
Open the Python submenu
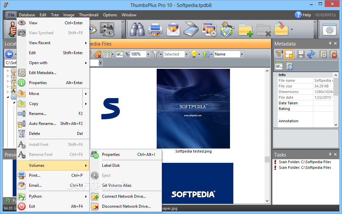(x=53, y=196)
